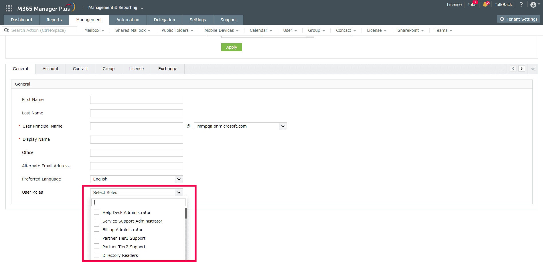Image resolution: width=543 pixels, height=262 pixels.
Task: Open the Preferred Language dropdown
Action: pos(137,179)
